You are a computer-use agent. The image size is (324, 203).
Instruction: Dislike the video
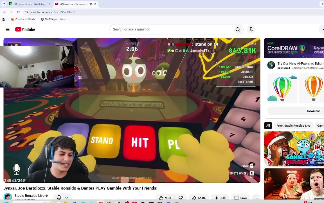pos(181,198)
